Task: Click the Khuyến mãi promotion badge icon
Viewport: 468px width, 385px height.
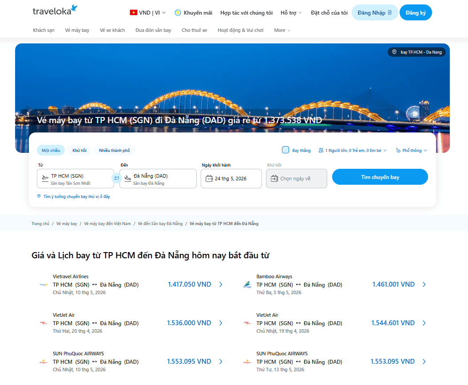Action: 178,13
